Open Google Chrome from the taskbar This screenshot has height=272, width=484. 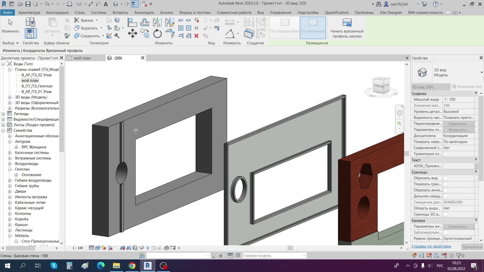point(132,266)
